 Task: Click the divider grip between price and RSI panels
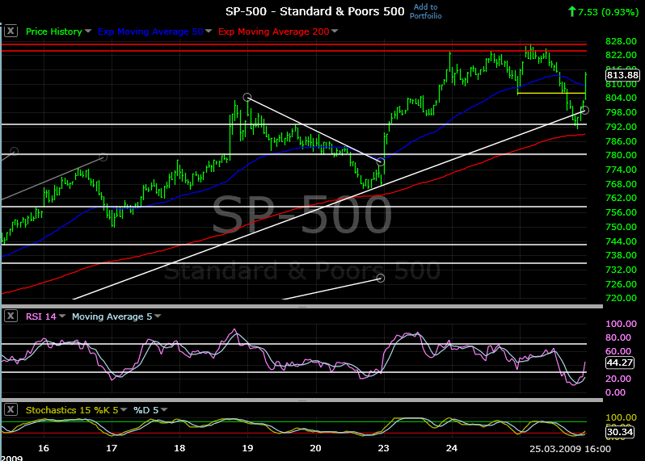302,307
